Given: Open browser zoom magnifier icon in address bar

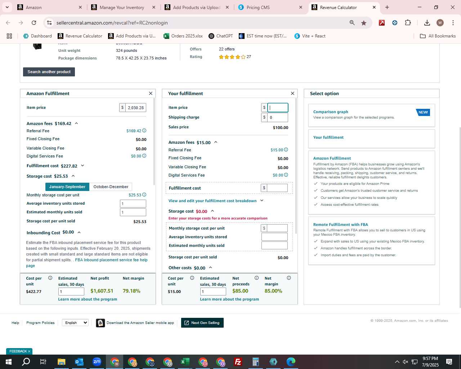Looking at the screenshot, I should [x=352, y=23].
